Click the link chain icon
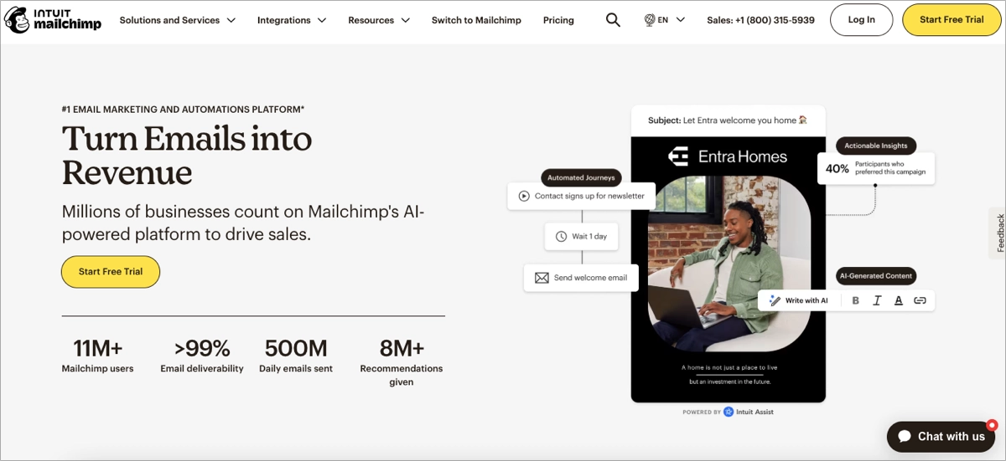The image size is (1006, 461). pyautogui.click(x=920, y=300)
